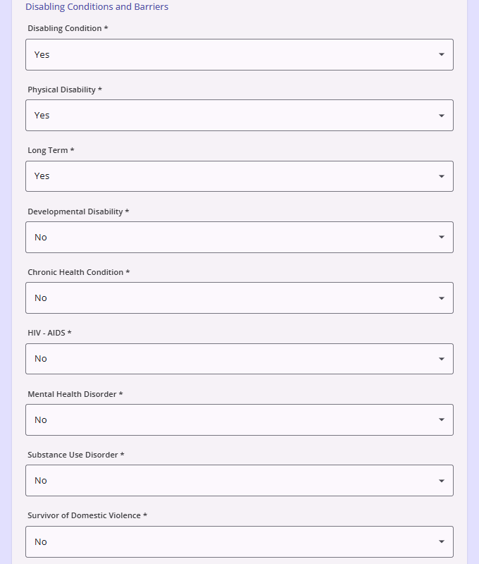Viewport: 479px width, 564px height.
Task: Select the Physical Disability field showing Yes
Action: tap(240, 116)
